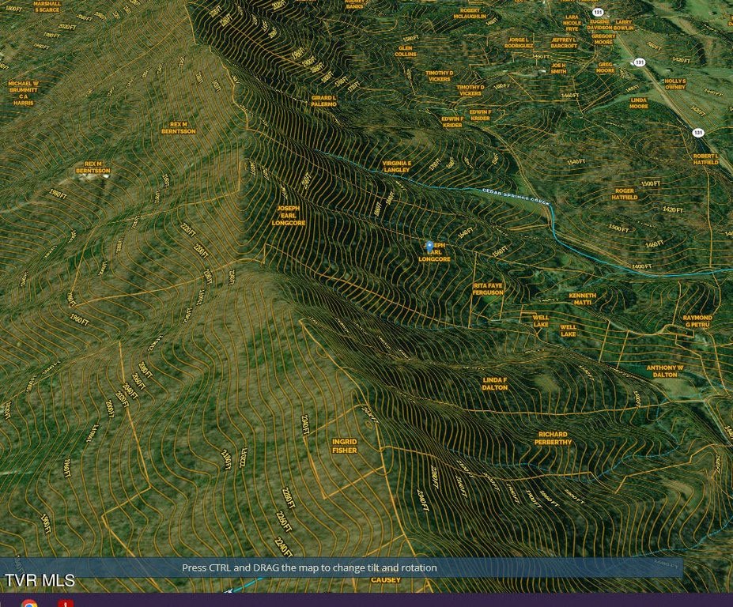Image resolution: width=733 pixels, height=607 pixels.
Task: Select the Michael W Brummitt parcel label
Action: coord(23,92)
